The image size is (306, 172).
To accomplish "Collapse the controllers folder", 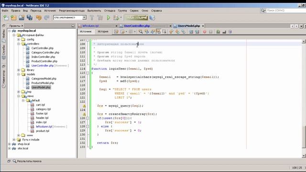I will (19, 44).
